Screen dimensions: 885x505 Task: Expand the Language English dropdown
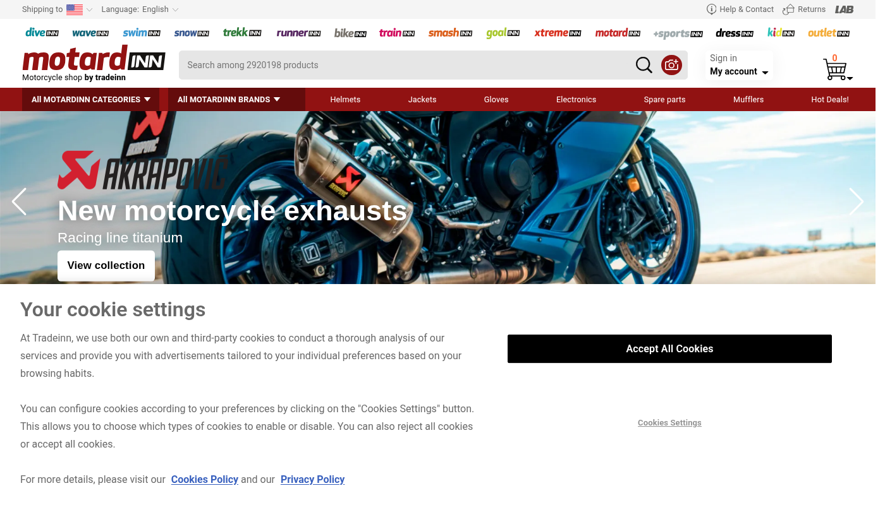(x=140, y=9)
